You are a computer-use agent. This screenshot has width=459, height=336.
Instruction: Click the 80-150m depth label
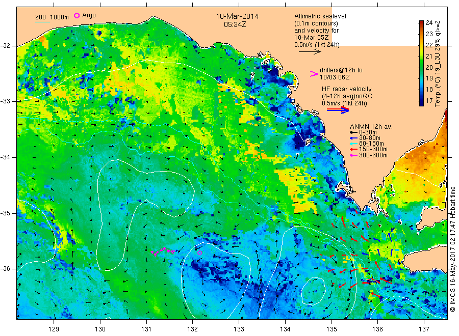(371, 144)
